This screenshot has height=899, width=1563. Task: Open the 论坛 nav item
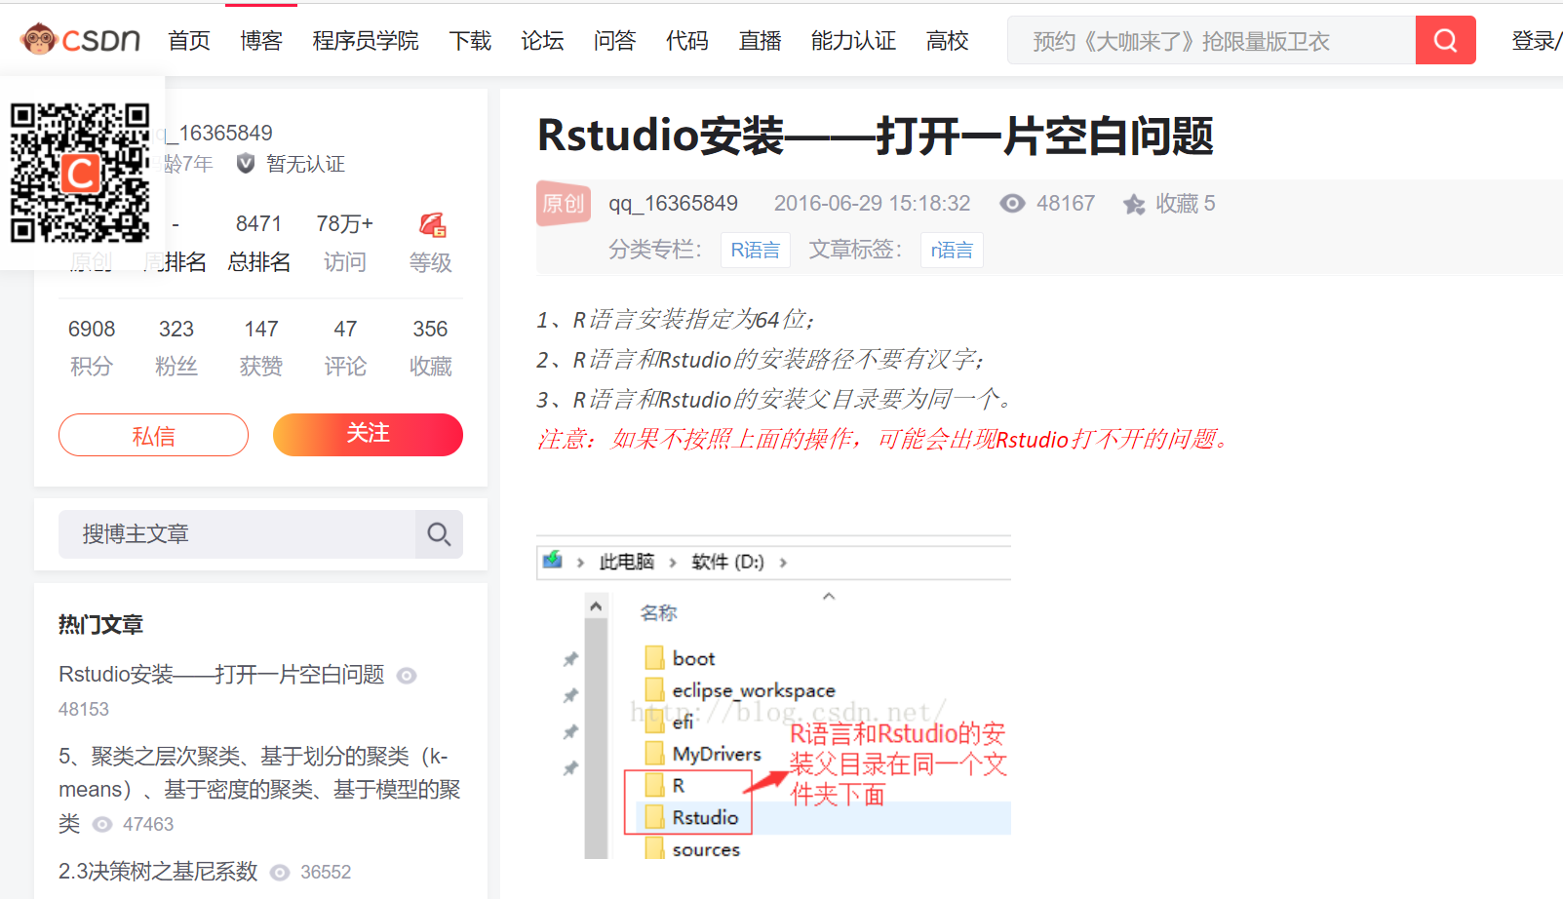click(542, 41)
